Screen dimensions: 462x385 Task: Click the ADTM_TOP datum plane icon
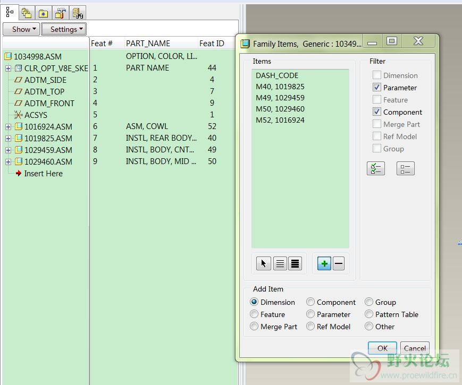(x=18, y=91)
